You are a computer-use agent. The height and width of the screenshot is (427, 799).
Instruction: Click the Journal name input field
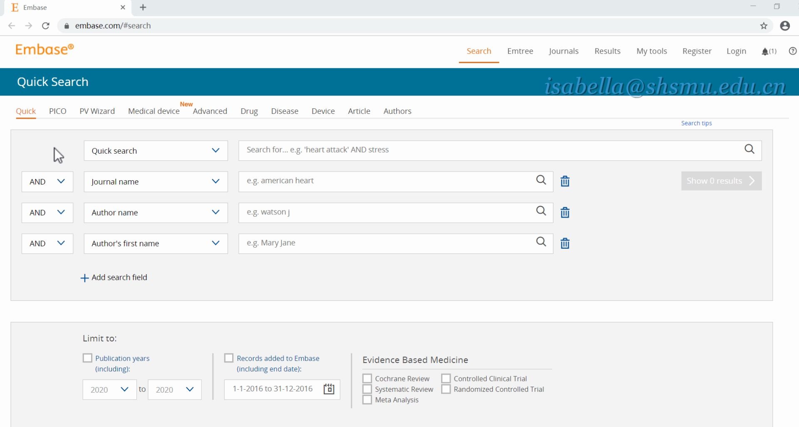pyautogui.click(x=396, y=182)
